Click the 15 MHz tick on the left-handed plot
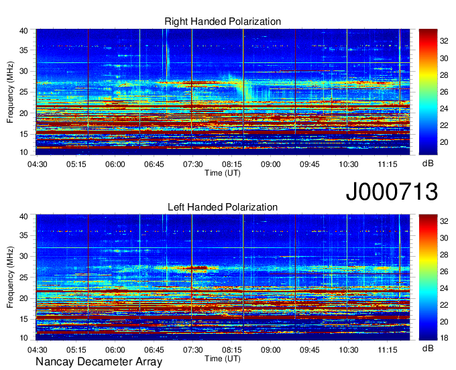 click(23, 320)
